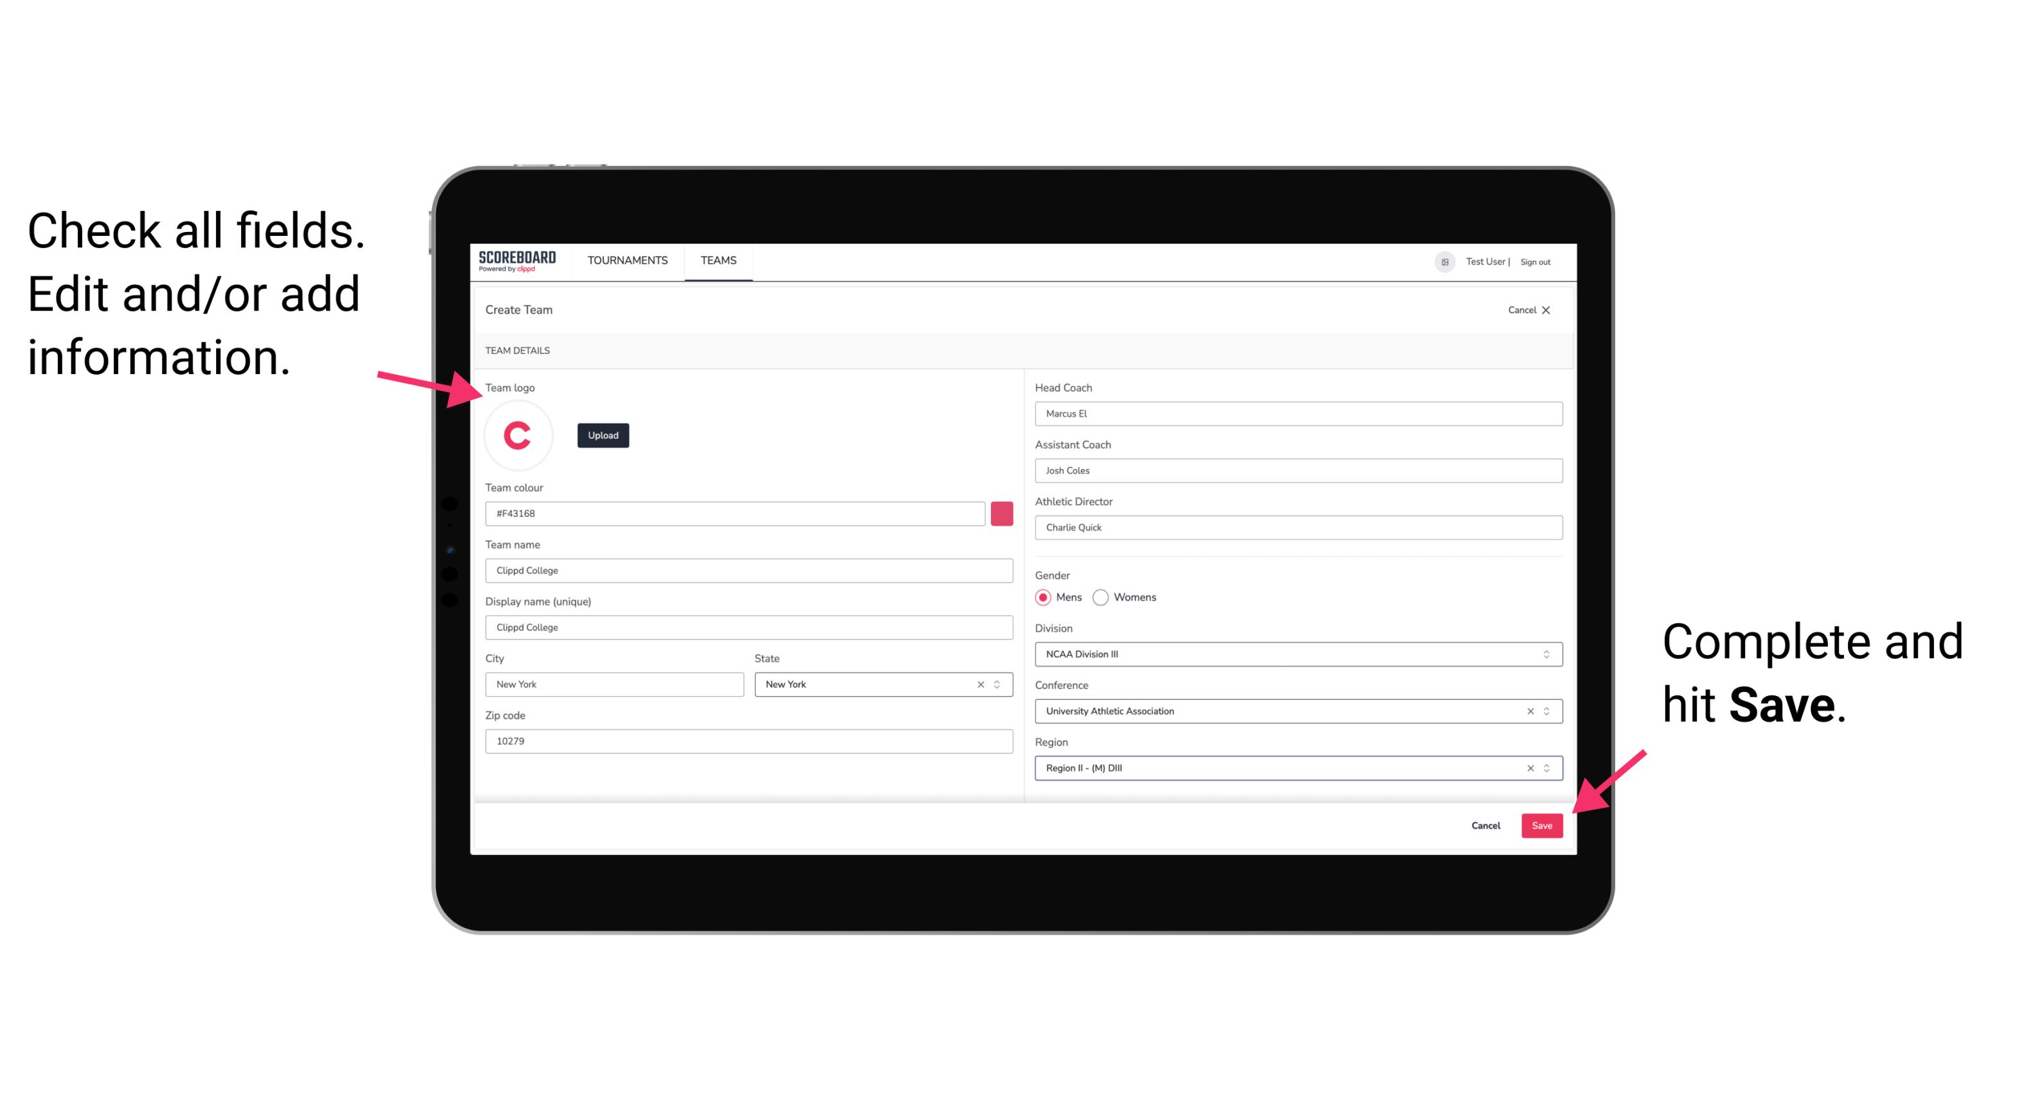This screenshot has height=1099, width=2044.
Task: Edit the Team colour hex input field
Action: tap(736, 513)
